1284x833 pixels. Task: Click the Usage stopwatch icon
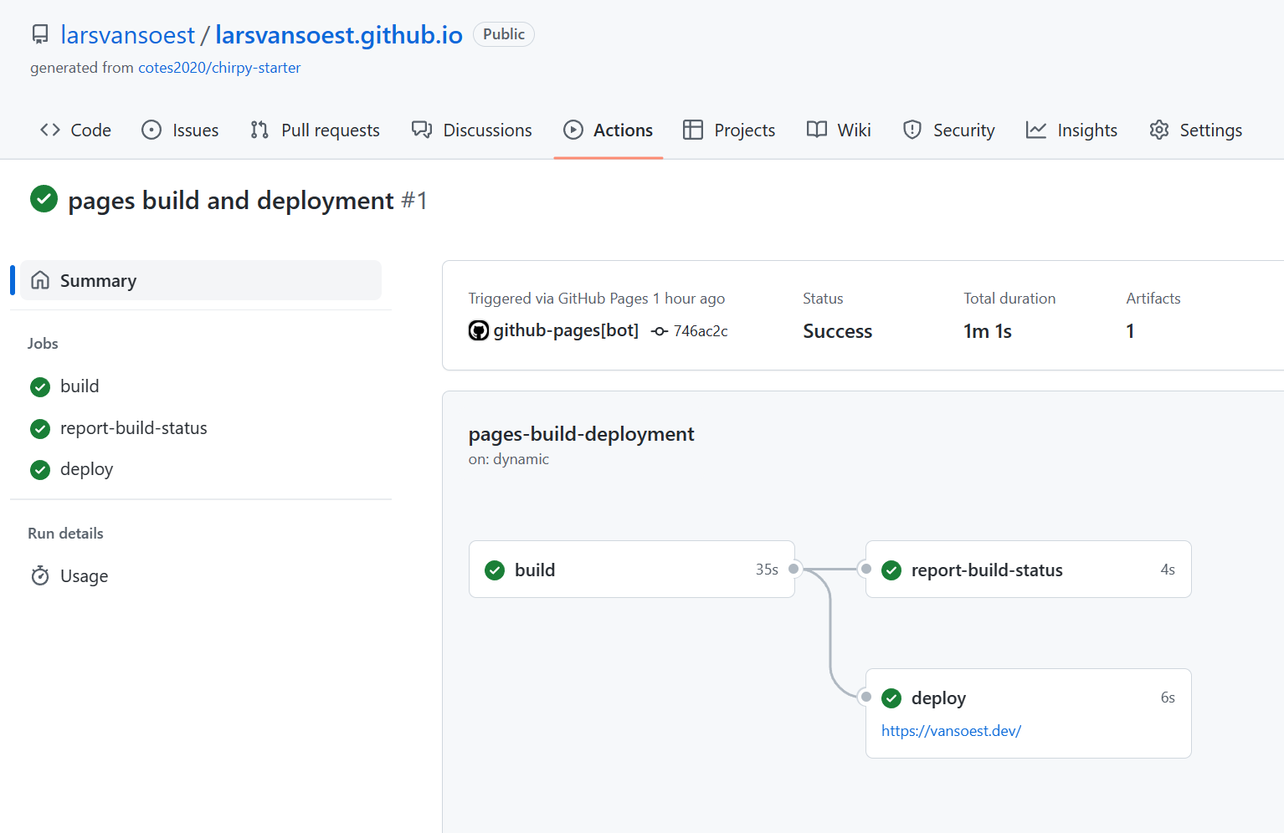[39, 575]
